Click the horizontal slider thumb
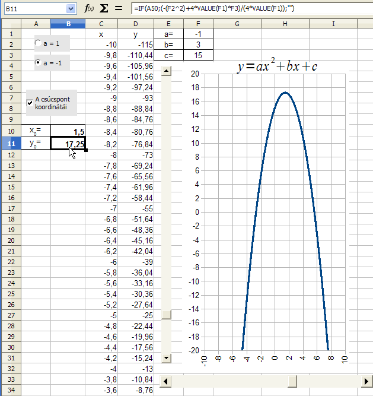Viewport: 373px width, 396px height. point(292,381)
